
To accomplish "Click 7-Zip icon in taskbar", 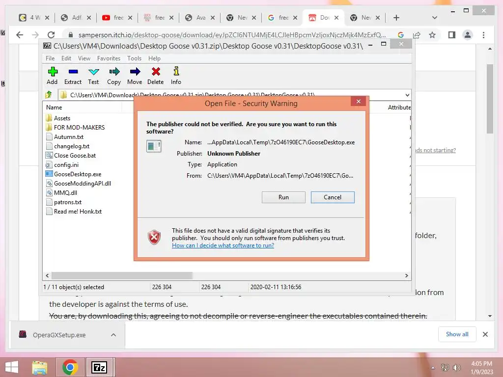I will [x=99, y=367].
